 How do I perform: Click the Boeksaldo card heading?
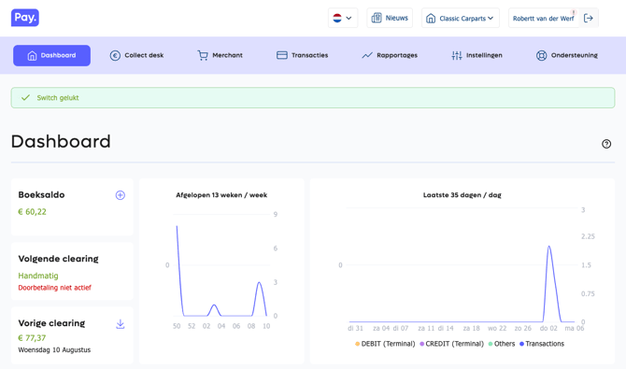pos(41,195)
